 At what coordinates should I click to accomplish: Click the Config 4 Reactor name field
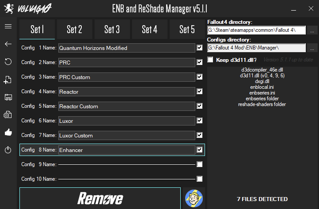(126, 92)
